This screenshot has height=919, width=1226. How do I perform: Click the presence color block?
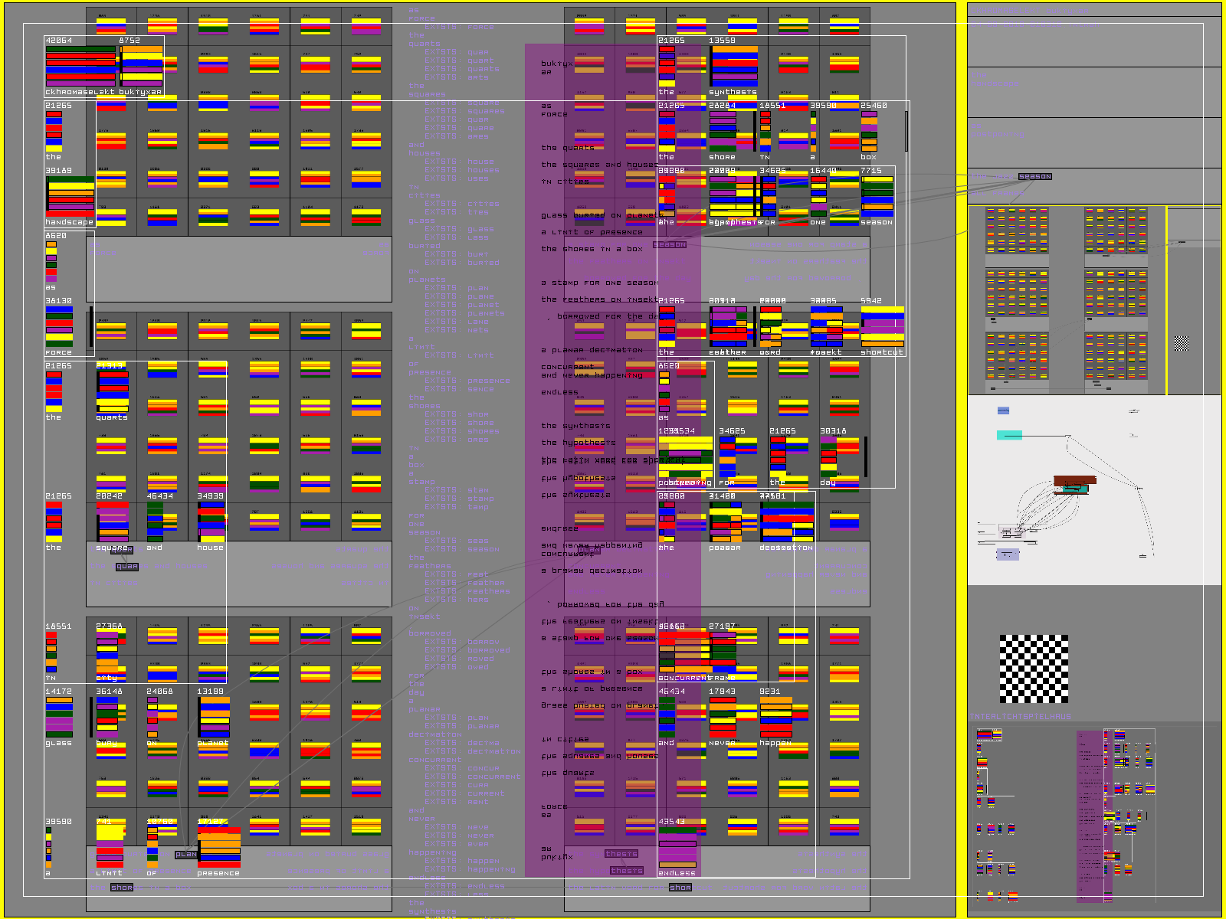[219, 847]
